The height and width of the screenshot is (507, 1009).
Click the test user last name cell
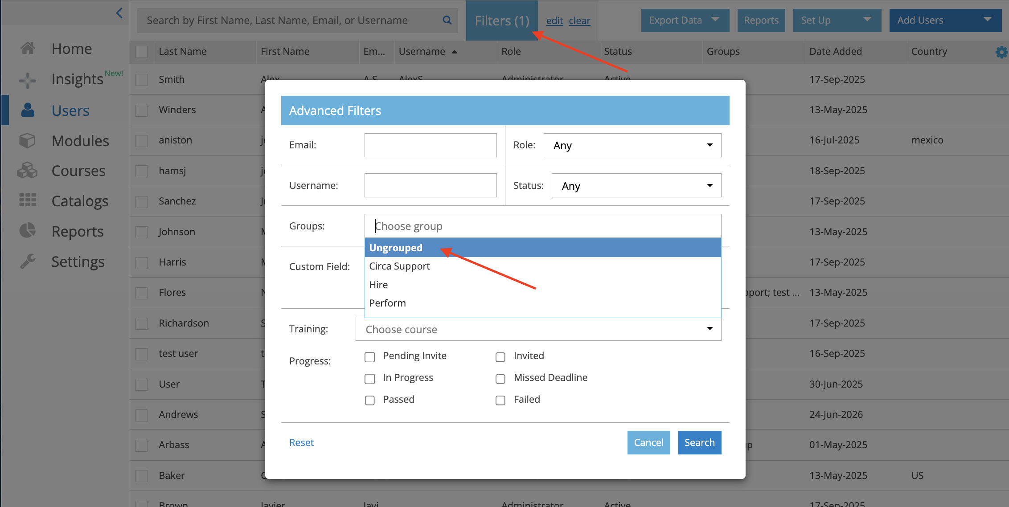pos(178,353)
